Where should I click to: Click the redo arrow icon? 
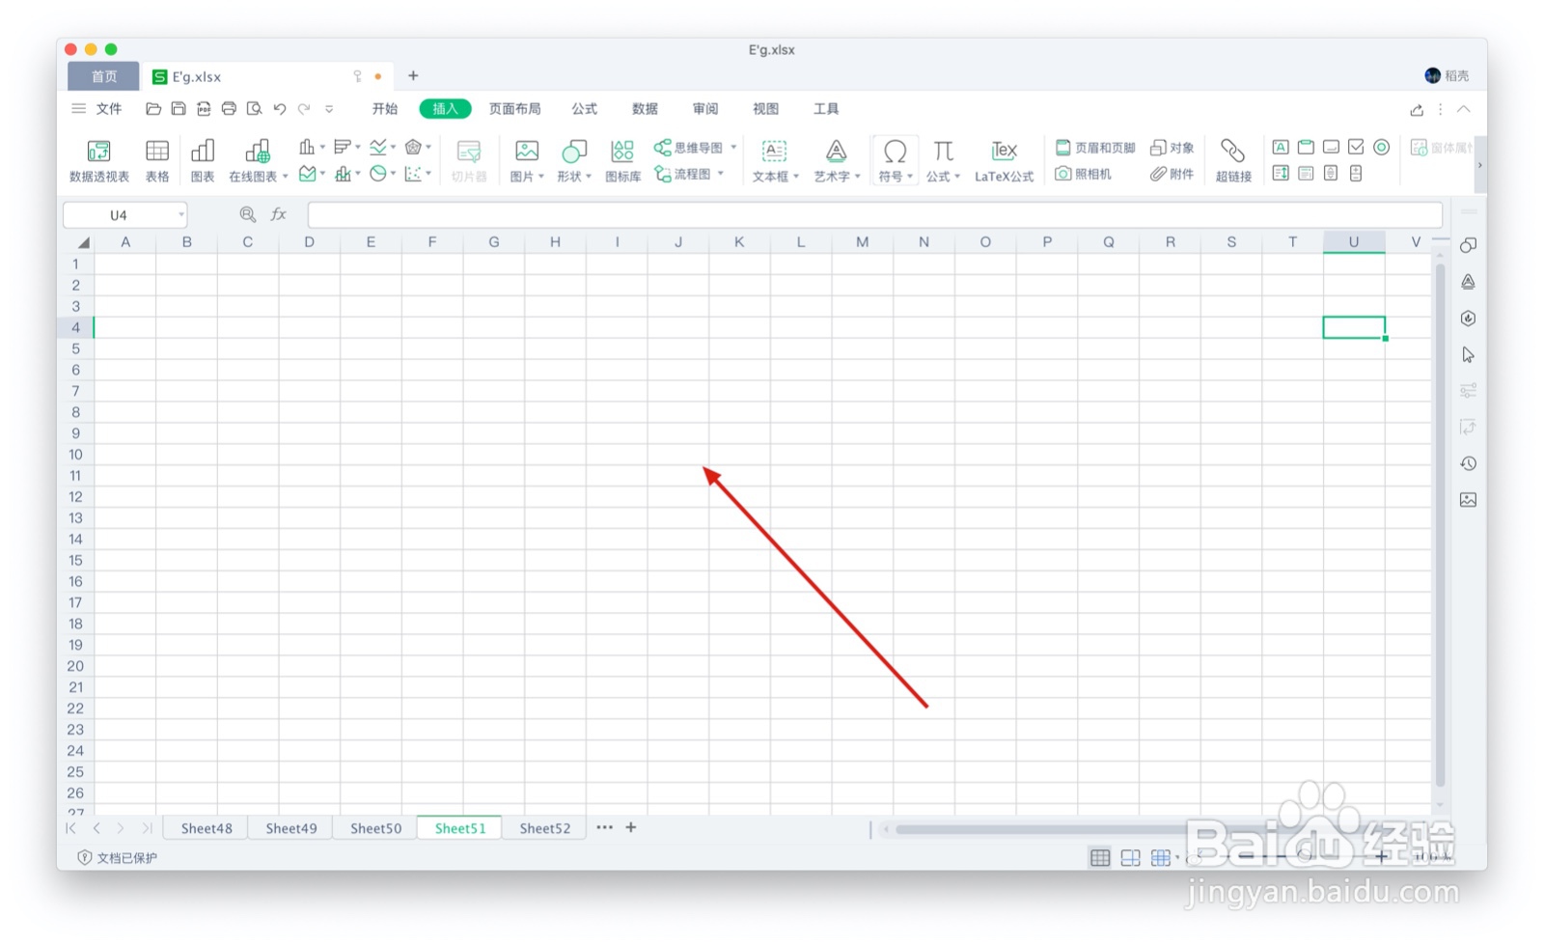(304, 109)
